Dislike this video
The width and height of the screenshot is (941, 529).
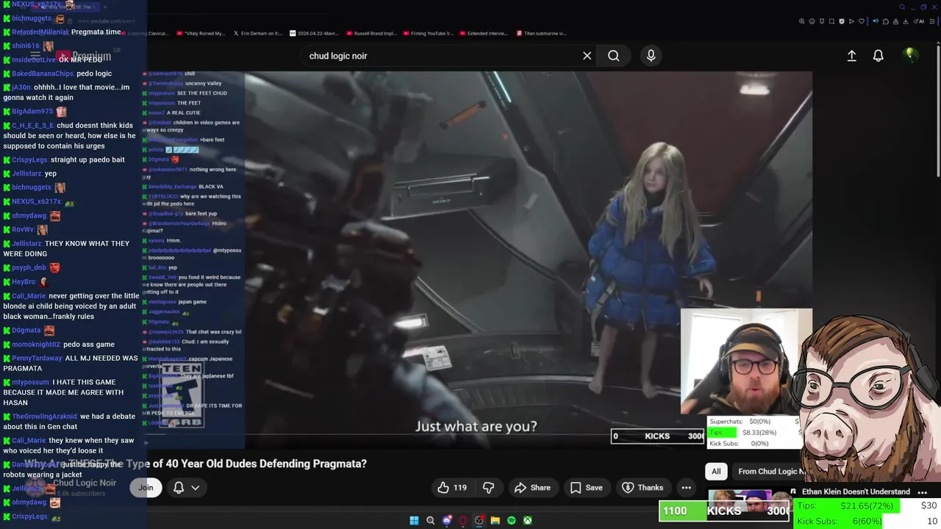point(488,488)
